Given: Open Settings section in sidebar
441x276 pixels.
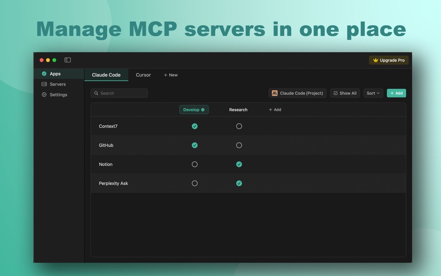Looking at the screenshot, I should tap(59, 95).
